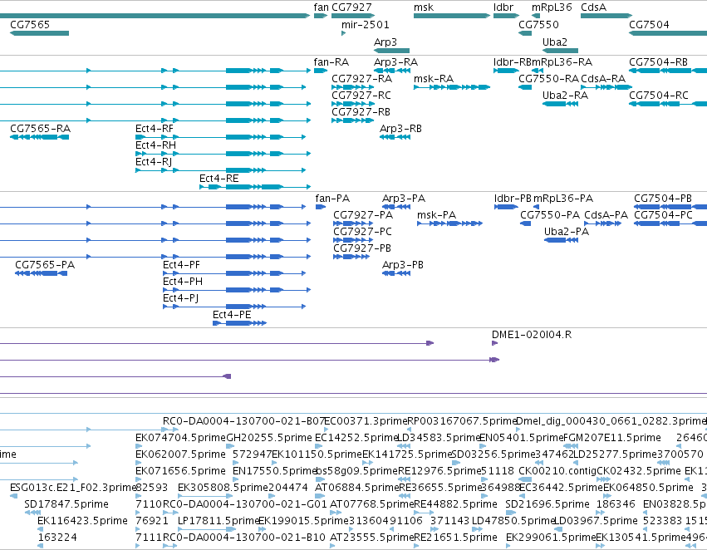
Task: Open the ldbr gene label
Action: point(503,7)
